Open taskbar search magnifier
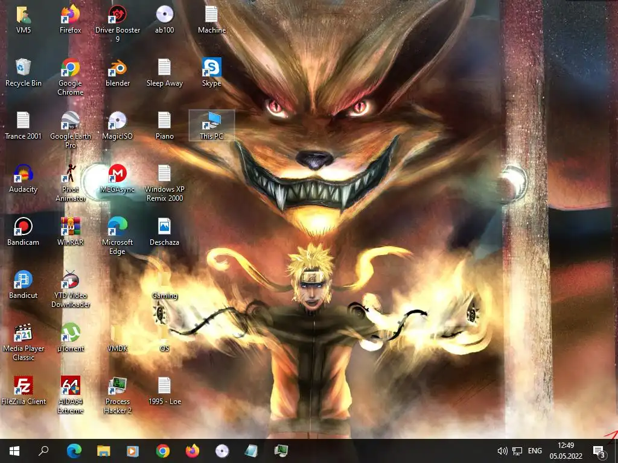618x463 pixels. pos(43,451)
